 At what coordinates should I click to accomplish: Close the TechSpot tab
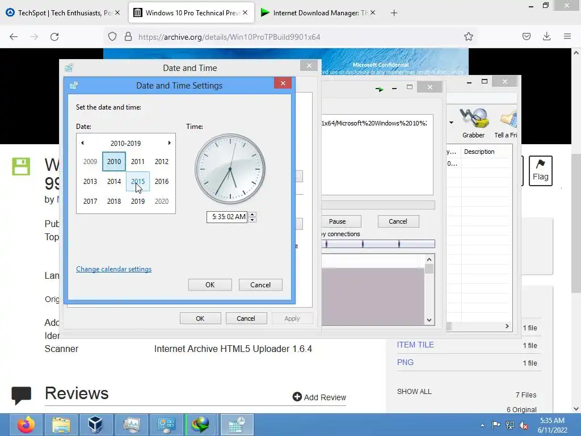pyautogui.click(x=117, y=12)
